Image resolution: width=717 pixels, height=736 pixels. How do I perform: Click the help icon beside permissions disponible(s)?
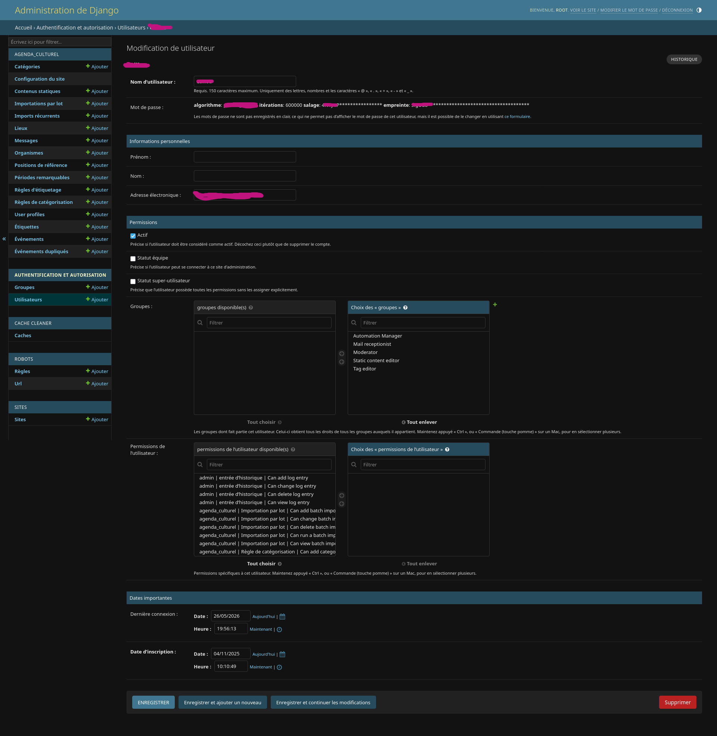pyautogui.click(x=293, y=450)
